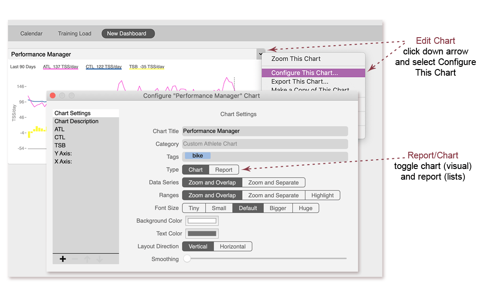This screenshot has width=482, height=300.
Task: Choose Configure This Chart... menu entry
Action: pos(313,73)
